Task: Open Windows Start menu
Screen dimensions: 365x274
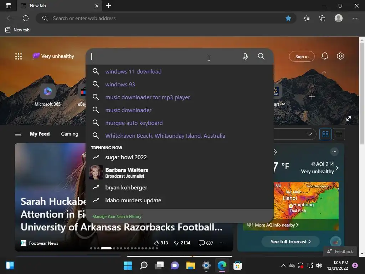Action: pyautogui.click(x=128, y=265)
